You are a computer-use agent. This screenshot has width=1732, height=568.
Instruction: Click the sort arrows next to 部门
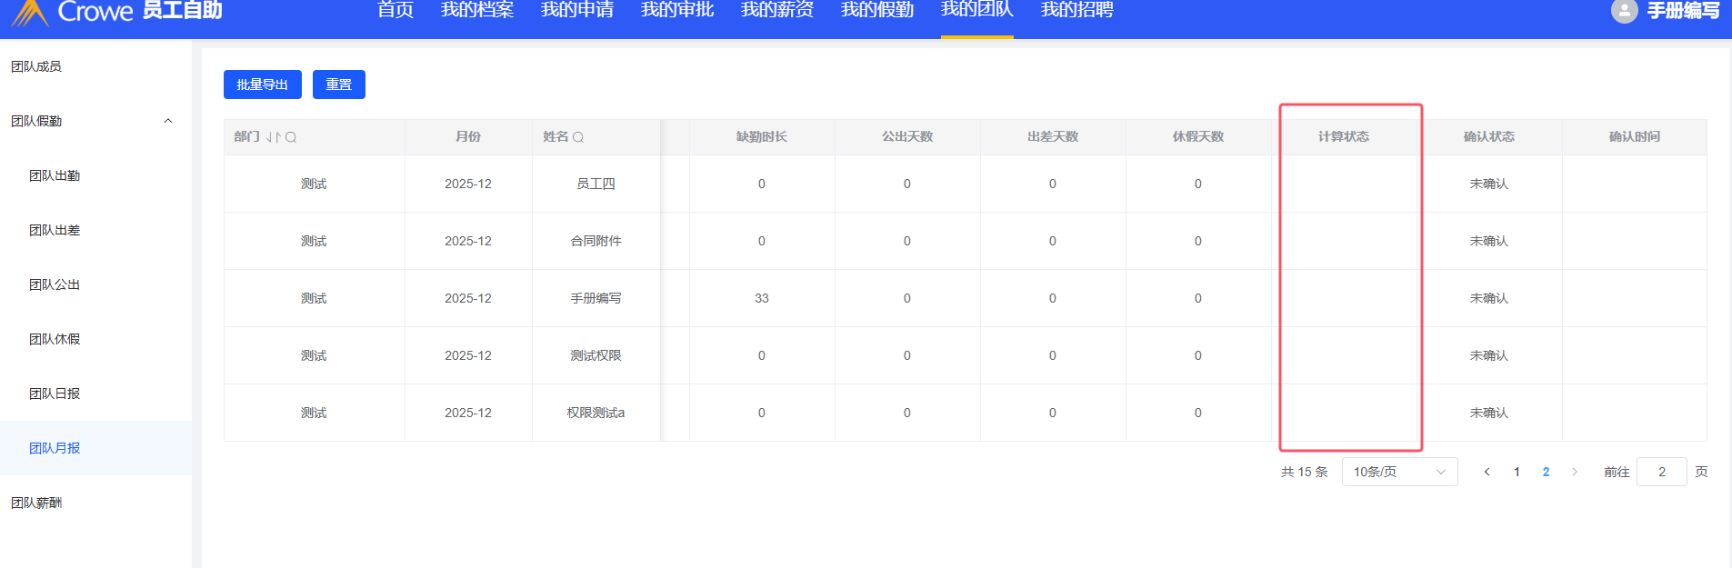pos(273,137)
